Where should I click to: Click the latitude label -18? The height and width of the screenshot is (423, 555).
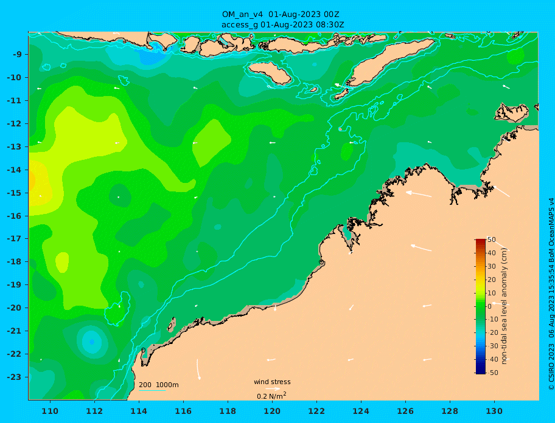(15, 262)
